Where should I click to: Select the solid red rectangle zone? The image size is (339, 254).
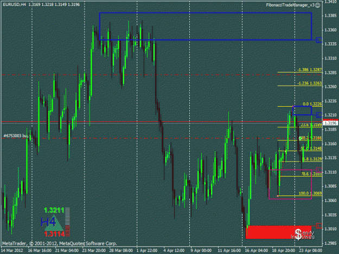[x=278, y=232]
